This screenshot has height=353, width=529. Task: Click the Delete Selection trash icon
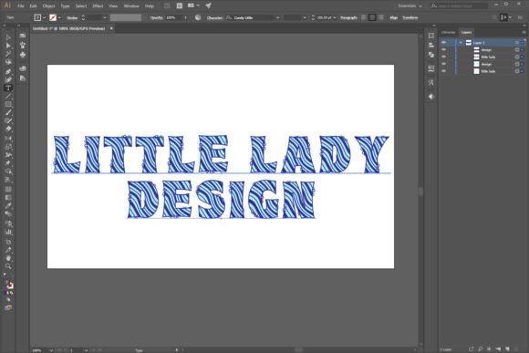516,349
